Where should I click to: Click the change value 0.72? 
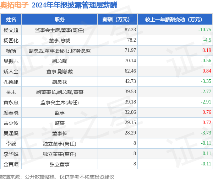207,122
